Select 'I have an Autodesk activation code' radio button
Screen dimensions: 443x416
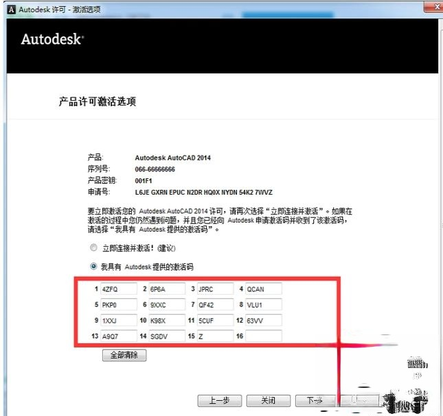tap(93, 266)
